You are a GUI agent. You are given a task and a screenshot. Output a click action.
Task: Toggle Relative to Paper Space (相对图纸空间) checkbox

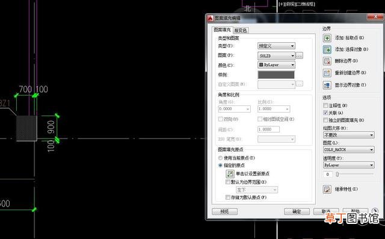pos(260,119)
